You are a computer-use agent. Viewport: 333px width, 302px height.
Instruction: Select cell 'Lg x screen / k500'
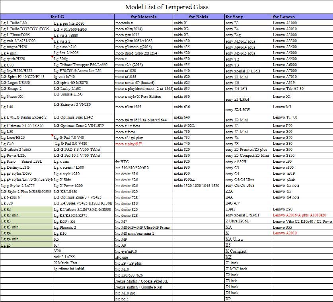point(84,168)
